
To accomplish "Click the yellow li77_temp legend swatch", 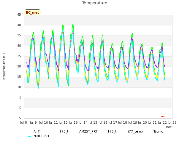I will [123, 132].
